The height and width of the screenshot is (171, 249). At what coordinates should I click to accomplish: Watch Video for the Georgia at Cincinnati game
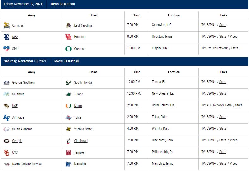point(234,140)
